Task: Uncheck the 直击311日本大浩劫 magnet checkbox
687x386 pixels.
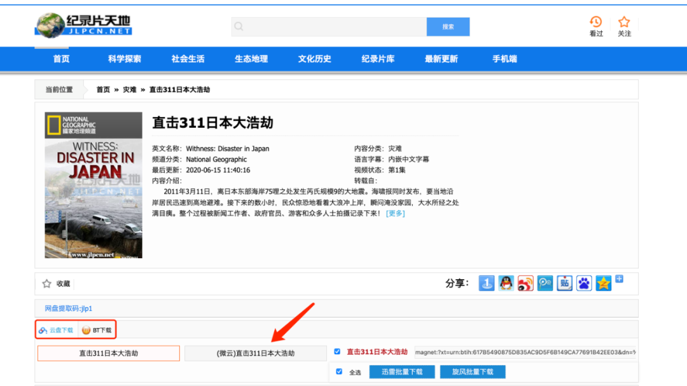Action: tap(337, 351)
